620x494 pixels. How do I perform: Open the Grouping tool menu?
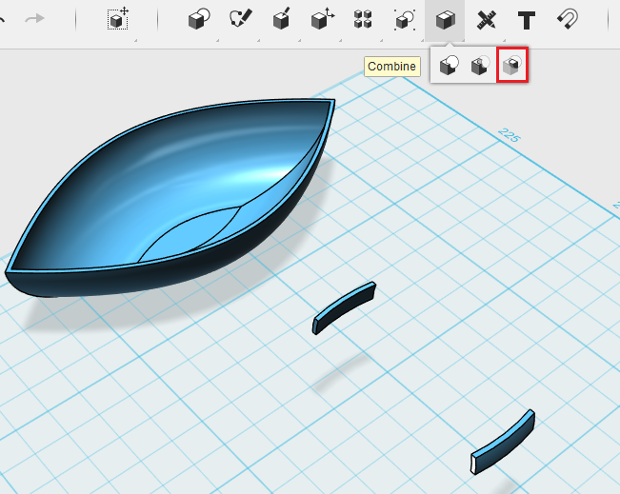405,19
